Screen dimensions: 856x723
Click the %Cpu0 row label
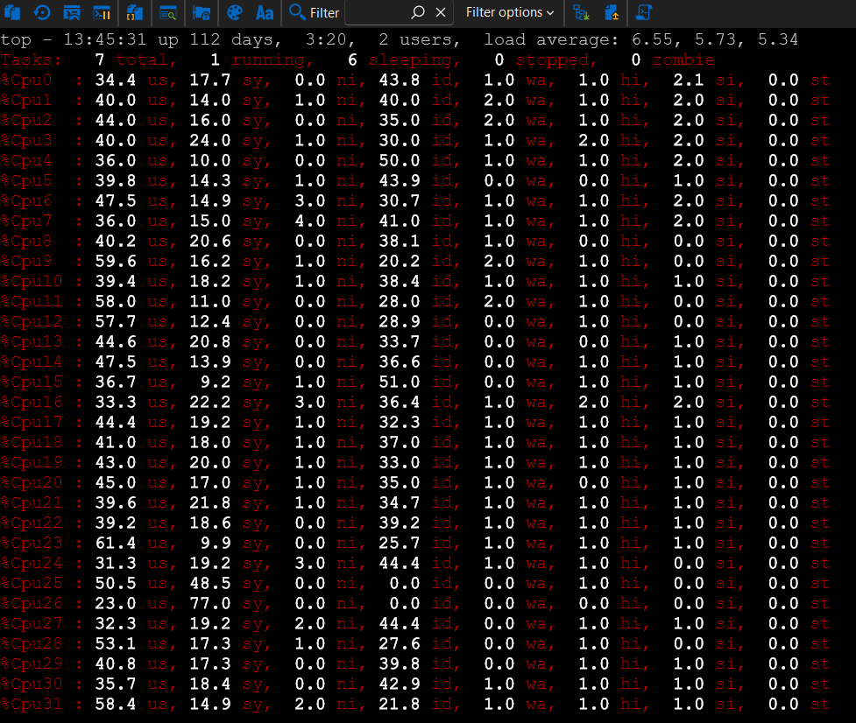coord(27,81)
